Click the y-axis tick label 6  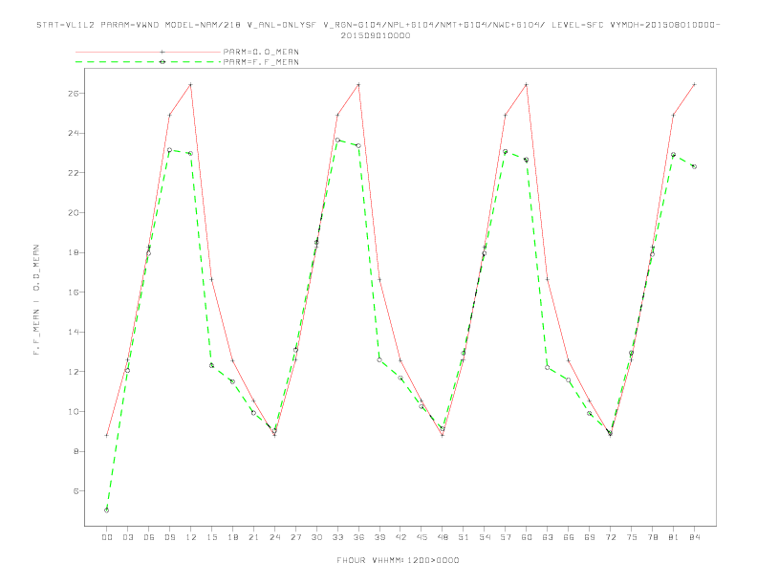tap(76, 491)
